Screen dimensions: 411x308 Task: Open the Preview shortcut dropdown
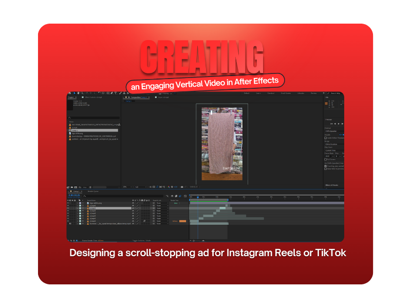(x=334, y=131)
